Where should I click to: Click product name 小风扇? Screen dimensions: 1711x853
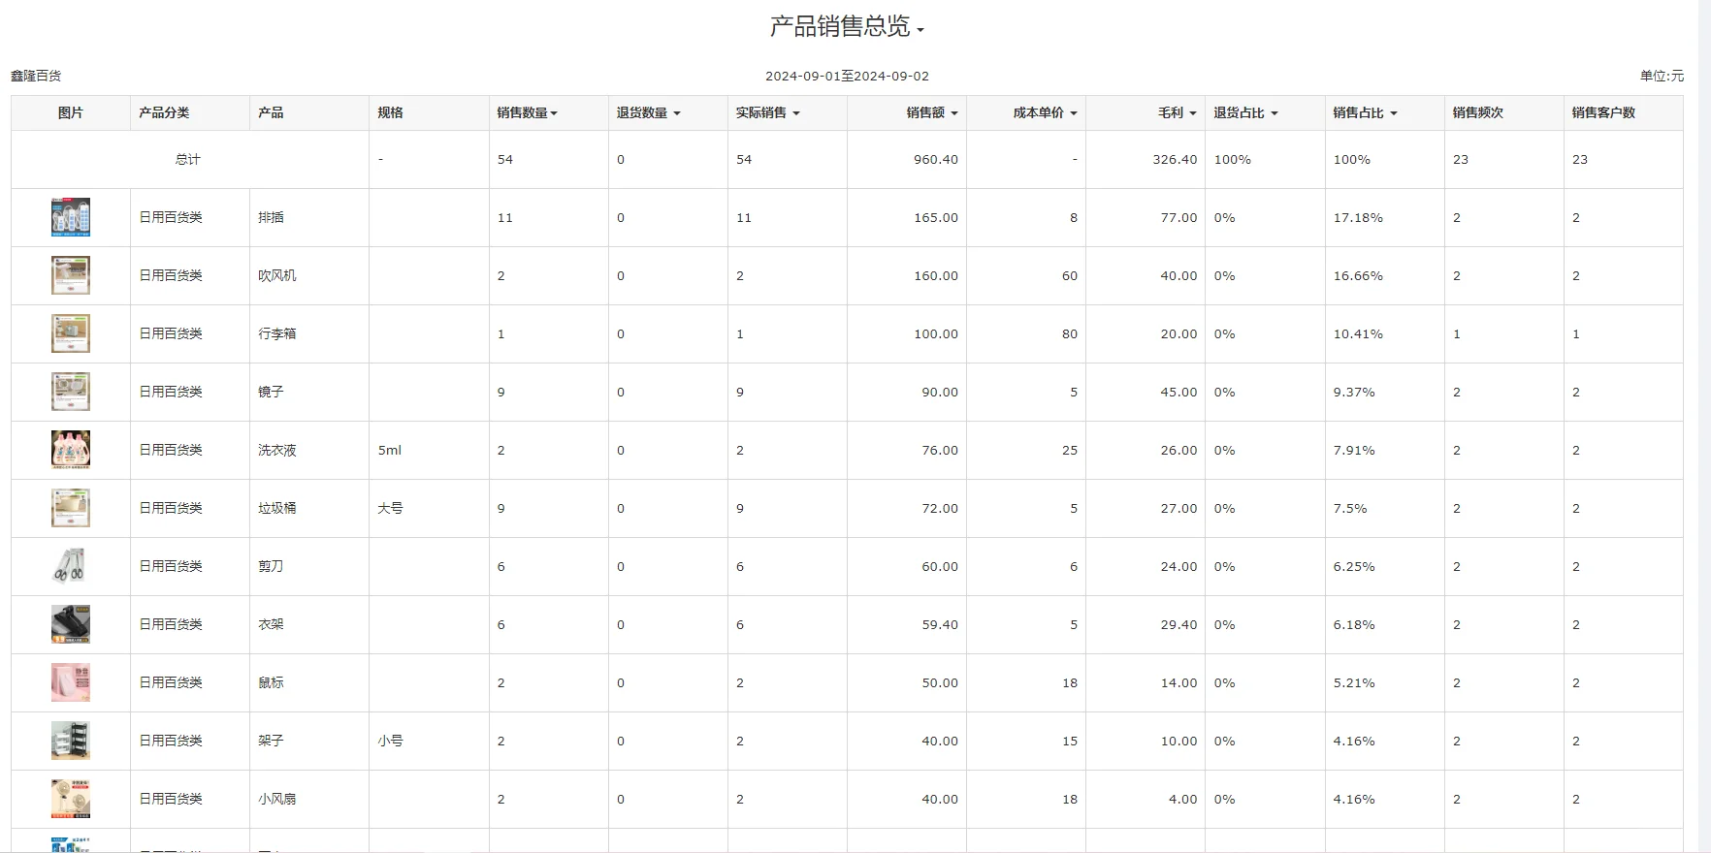(277, 799)
